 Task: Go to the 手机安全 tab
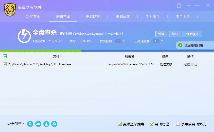[153, 17]
